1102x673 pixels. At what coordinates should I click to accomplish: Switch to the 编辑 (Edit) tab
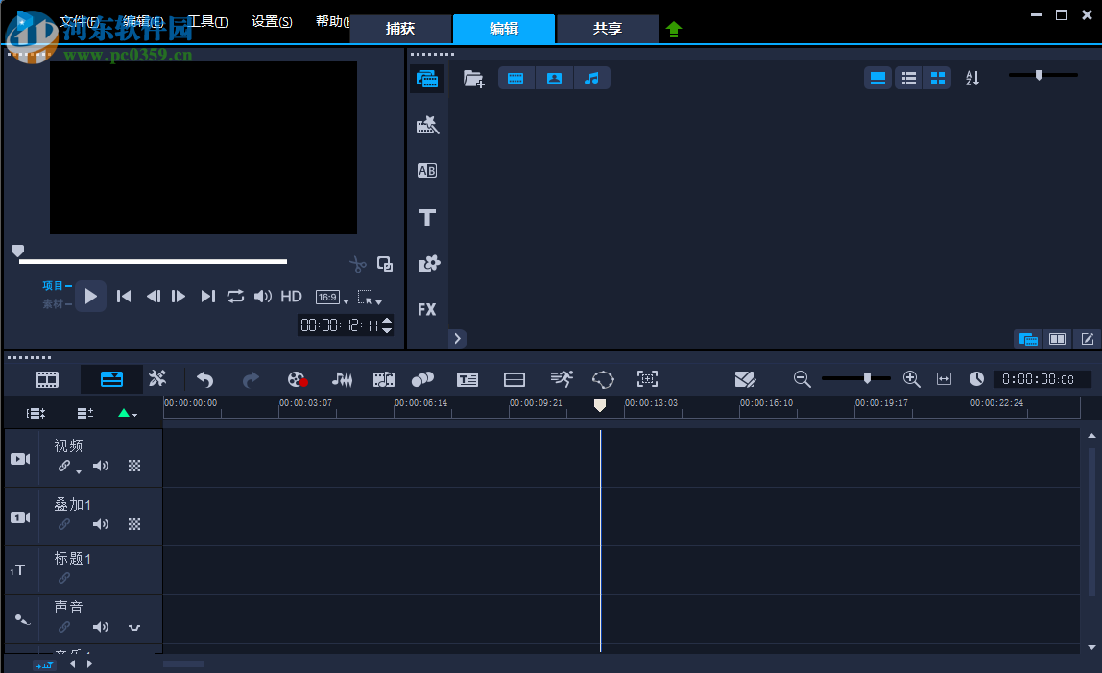click(504, 29)
